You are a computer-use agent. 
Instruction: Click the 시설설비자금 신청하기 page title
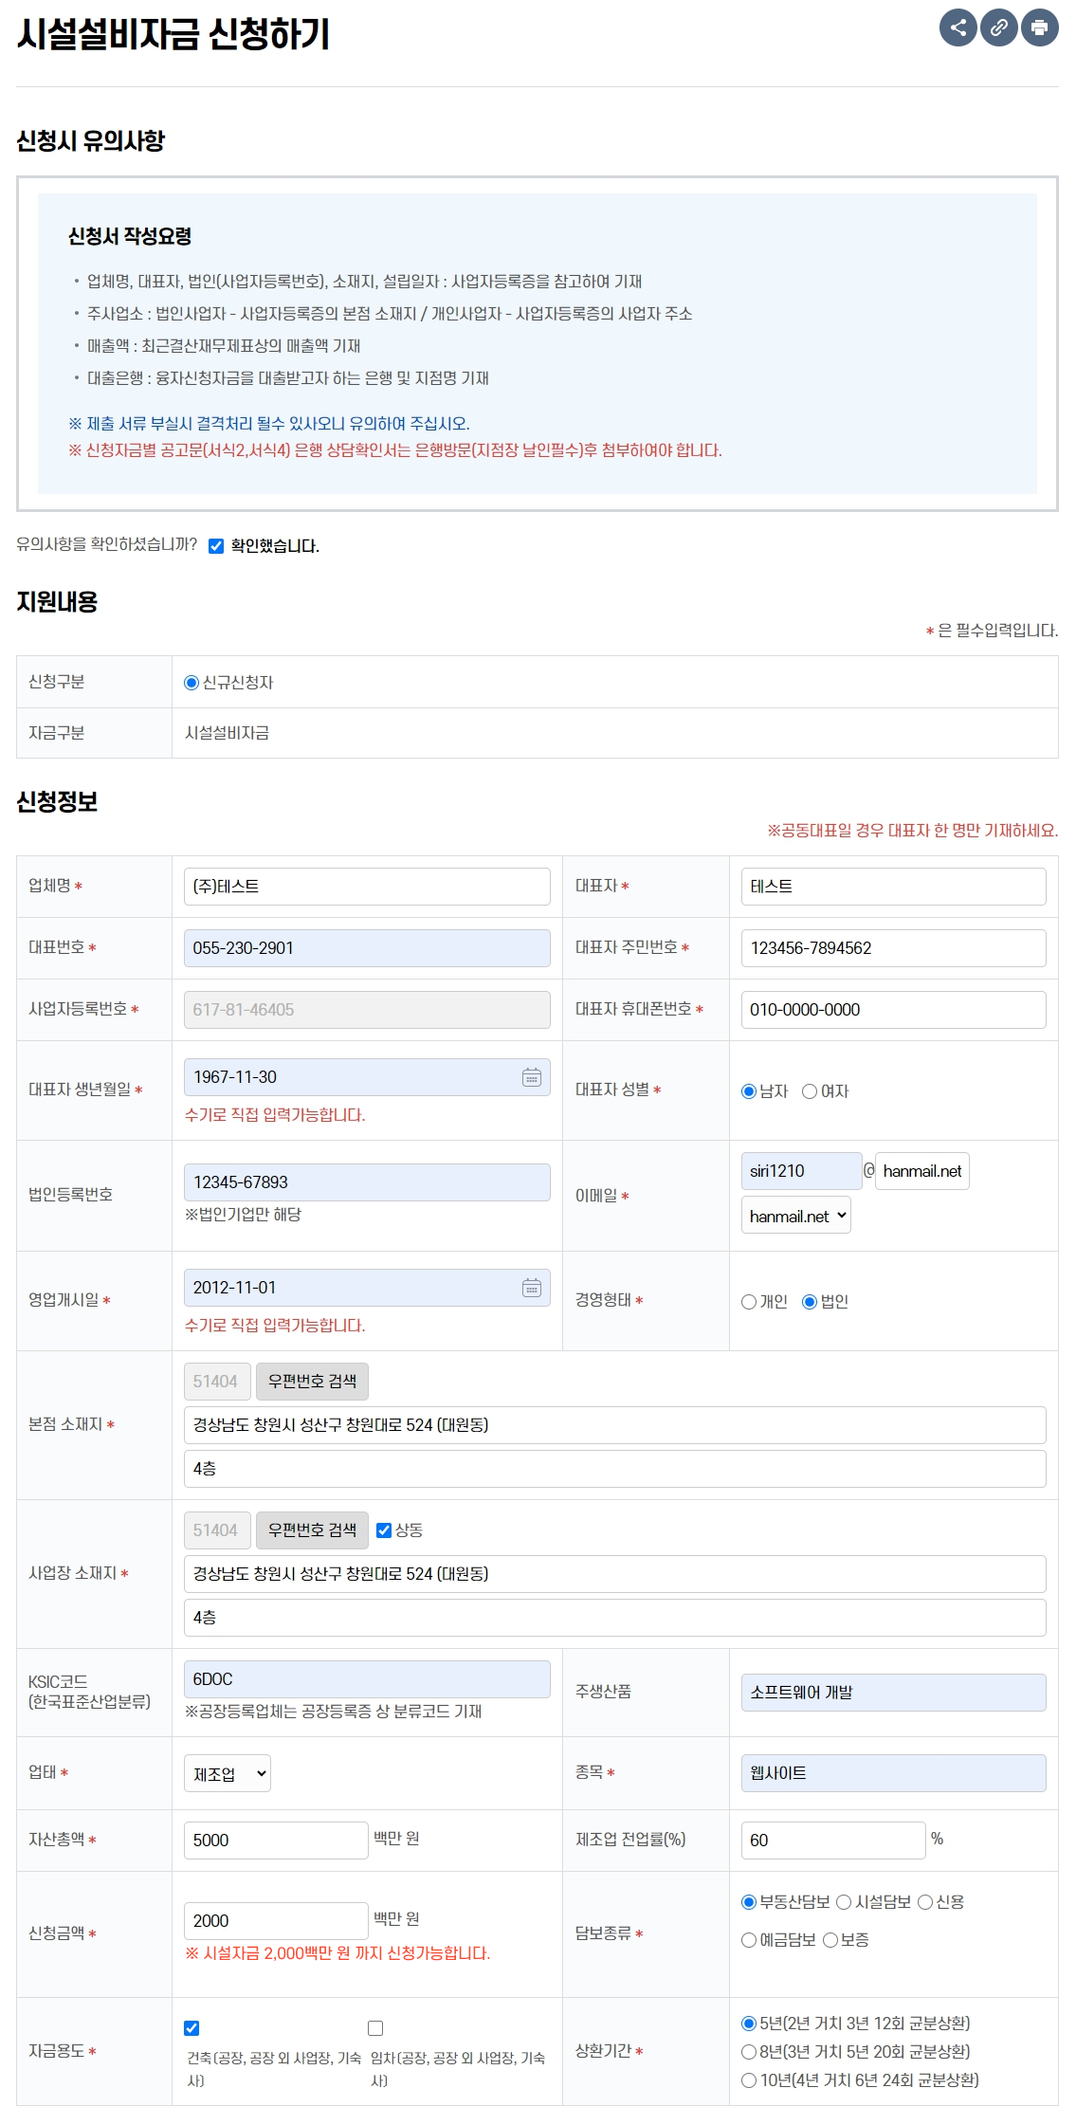[173, 34]
